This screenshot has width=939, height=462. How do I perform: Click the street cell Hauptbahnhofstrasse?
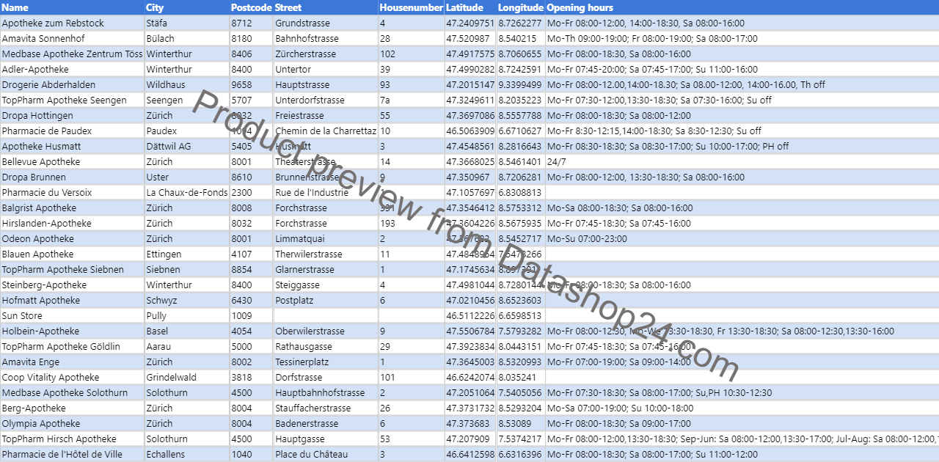coord(326,393)
